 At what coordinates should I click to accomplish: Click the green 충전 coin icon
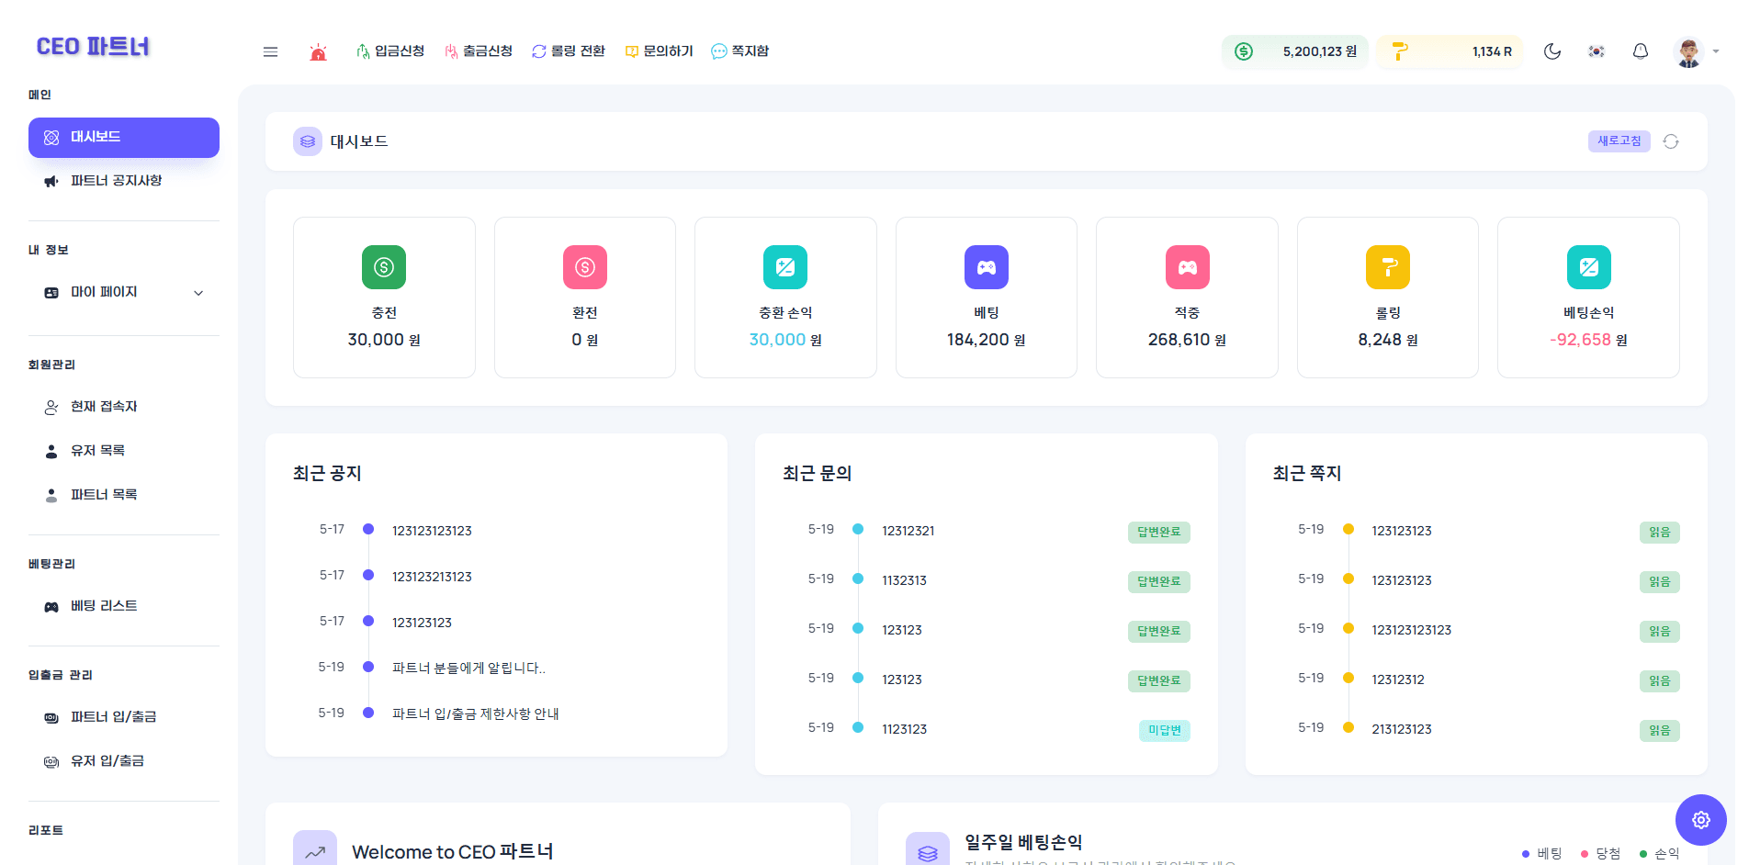click(x=384, y=267)
